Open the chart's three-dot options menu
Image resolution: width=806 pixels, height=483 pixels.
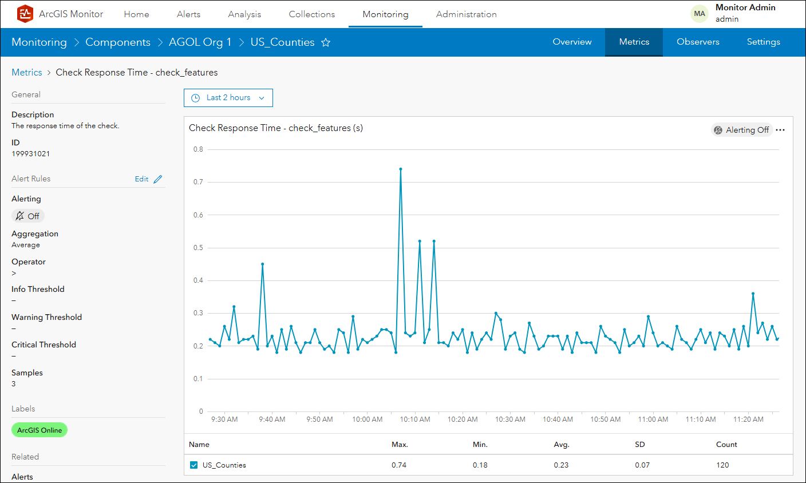(780, 130)
